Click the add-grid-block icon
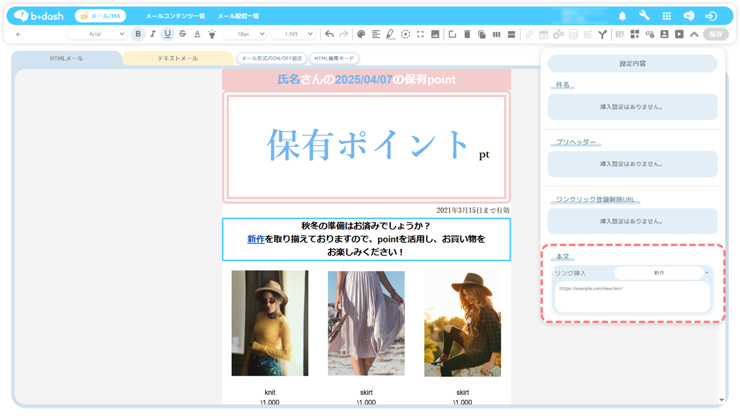This screenshot has width=740, height=416. (635, 34)
